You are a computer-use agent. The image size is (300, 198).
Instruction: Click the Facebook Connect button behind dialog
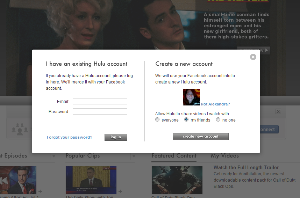click(269, 130)
